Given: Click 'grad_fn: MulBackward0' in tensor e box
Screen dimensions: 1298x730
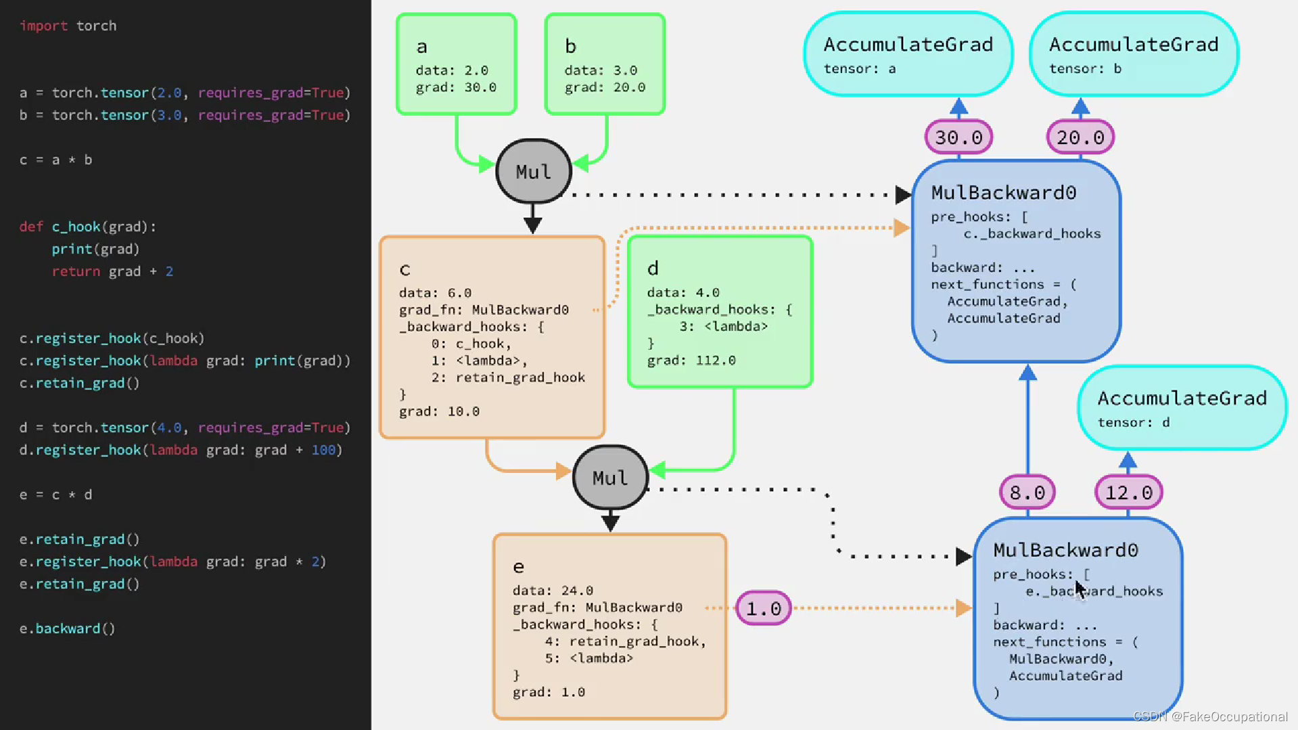Looking at the screenshot, I should click(597, 608).
